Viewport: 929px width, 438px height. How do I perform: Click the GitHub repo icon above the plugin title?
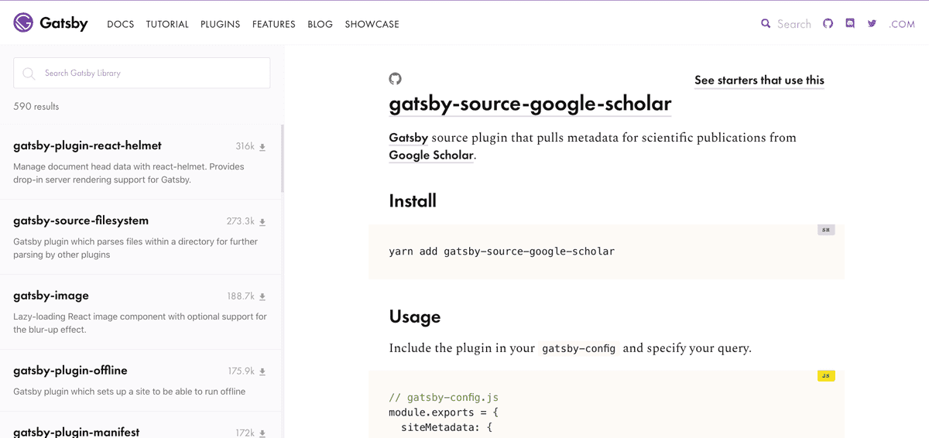tap(395, 79)
